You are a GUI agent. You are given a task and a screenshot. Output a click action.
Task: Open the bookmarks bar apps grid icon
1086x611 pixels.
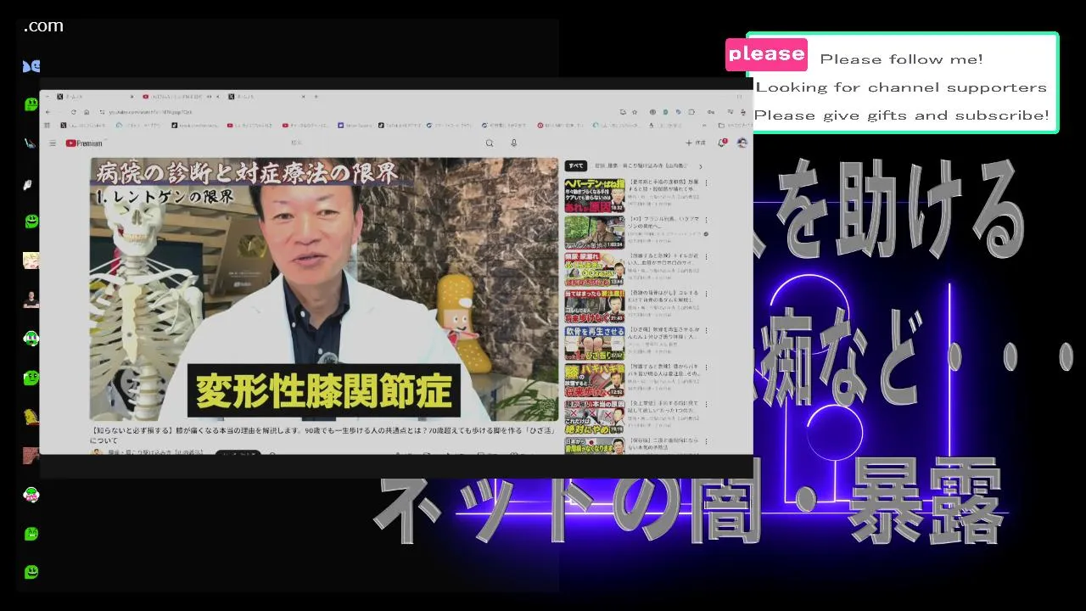48,126
